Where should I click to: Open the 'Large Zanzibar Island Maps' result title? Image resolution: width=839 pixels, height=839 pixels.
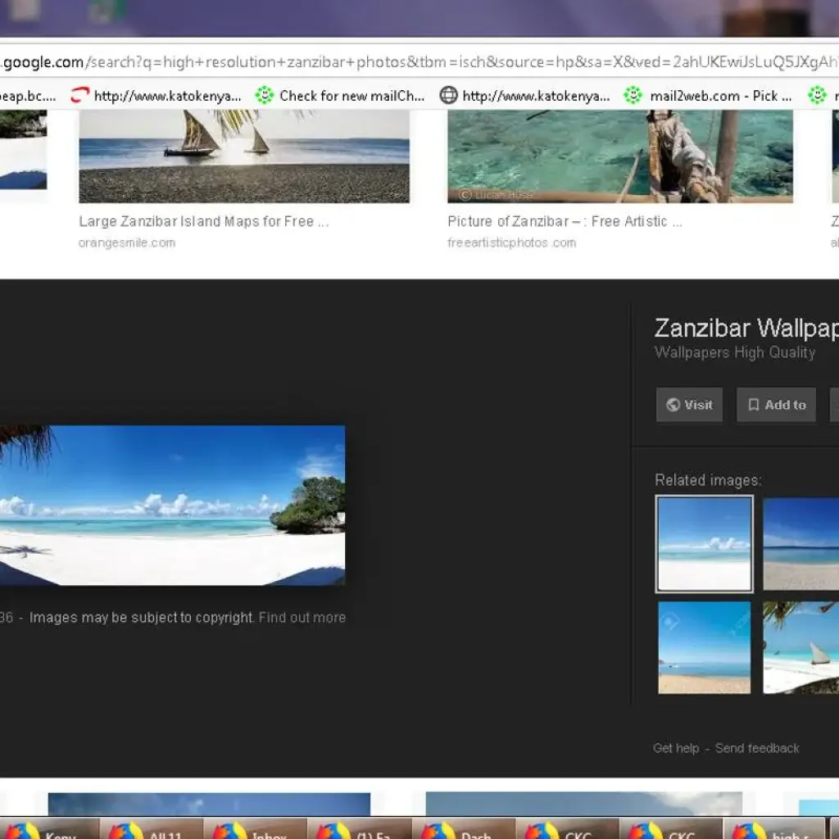click(x=204, y=221)
